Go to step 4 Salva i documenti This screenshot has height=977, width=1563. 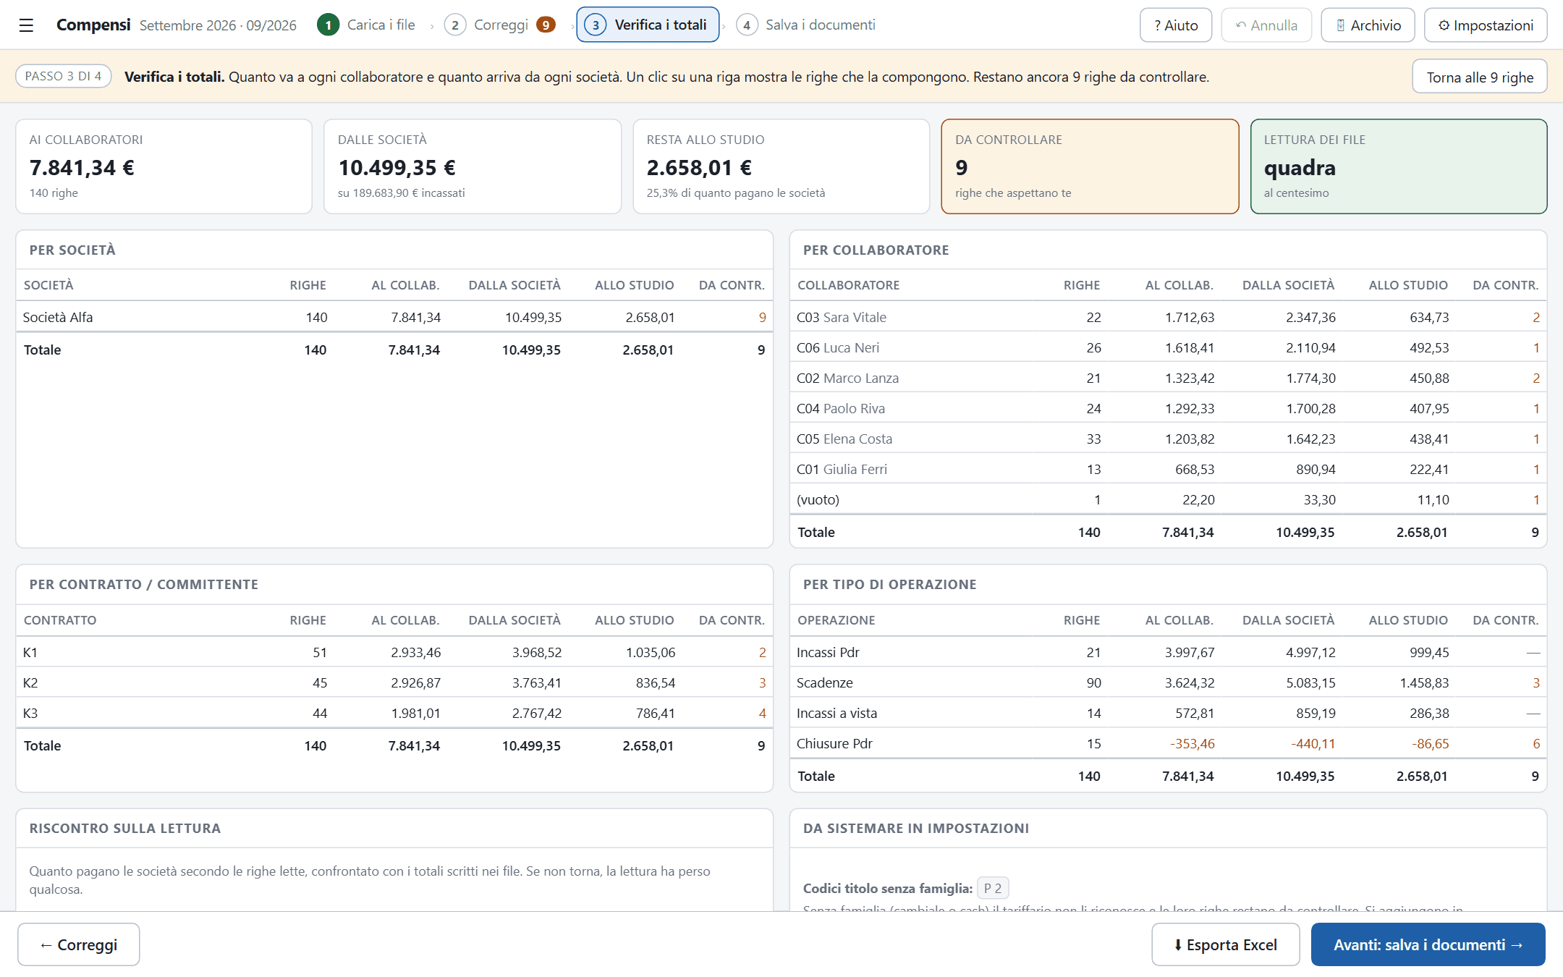(805, 25)
